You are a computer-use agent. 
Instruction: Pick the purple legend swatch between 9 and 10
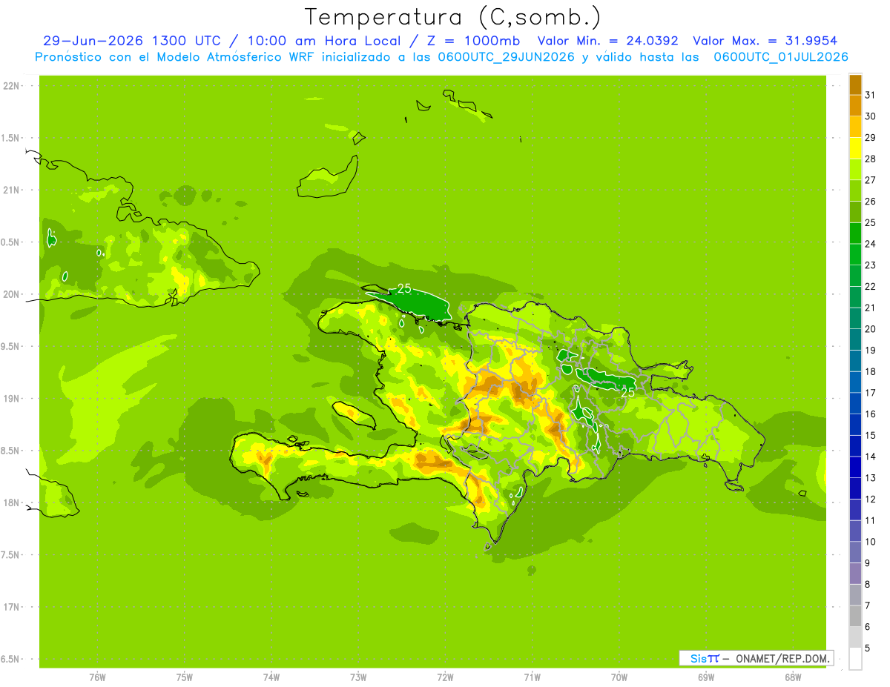coord(855,552)
